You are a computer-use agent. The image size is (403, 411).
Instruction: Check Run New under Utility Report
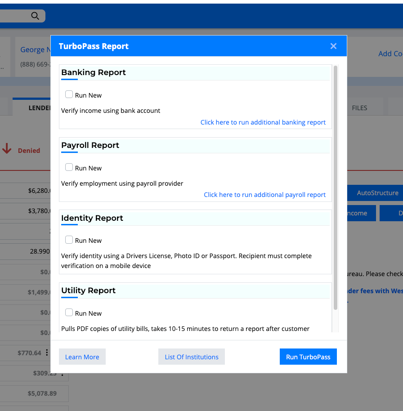(69, 313)
